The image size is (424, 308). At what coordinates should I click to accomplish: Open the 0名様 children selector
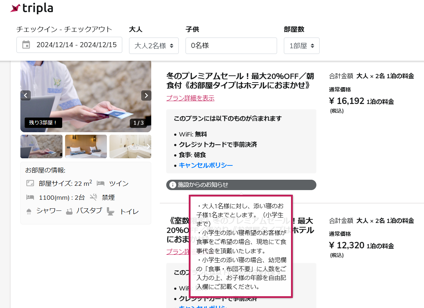coord(231,46)
